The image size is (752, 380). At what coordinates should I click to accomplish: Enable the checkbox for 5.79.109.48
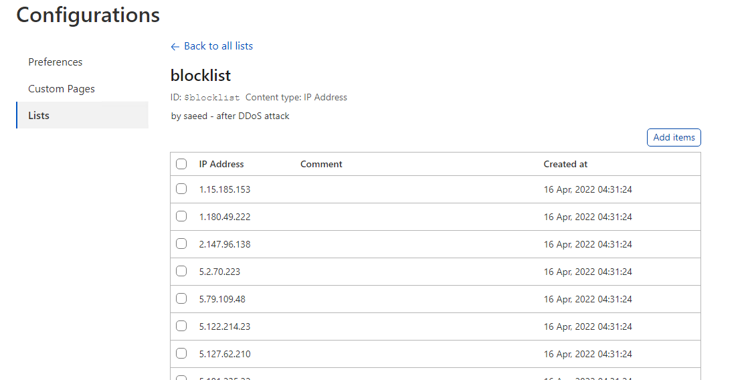point(181,299)
